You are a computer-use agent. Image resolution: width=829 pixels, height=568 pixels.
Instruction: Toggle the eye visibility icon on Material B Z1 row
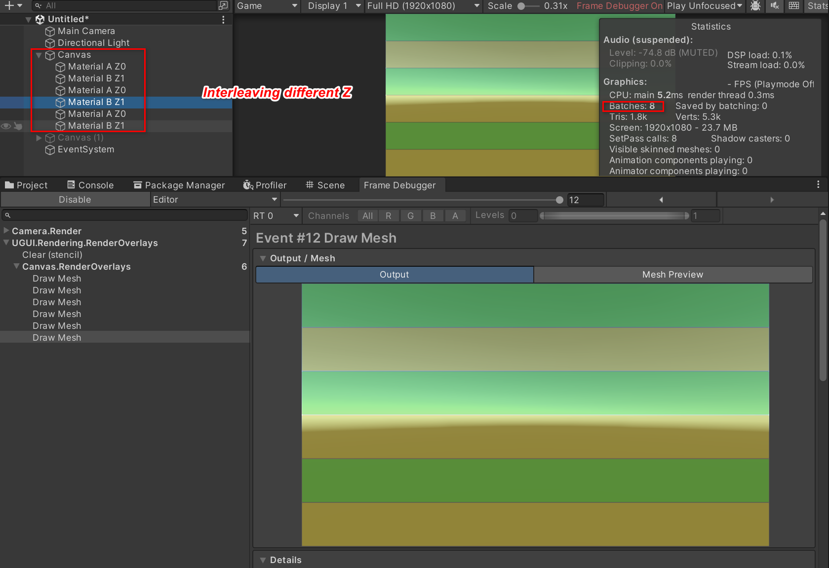5,126
